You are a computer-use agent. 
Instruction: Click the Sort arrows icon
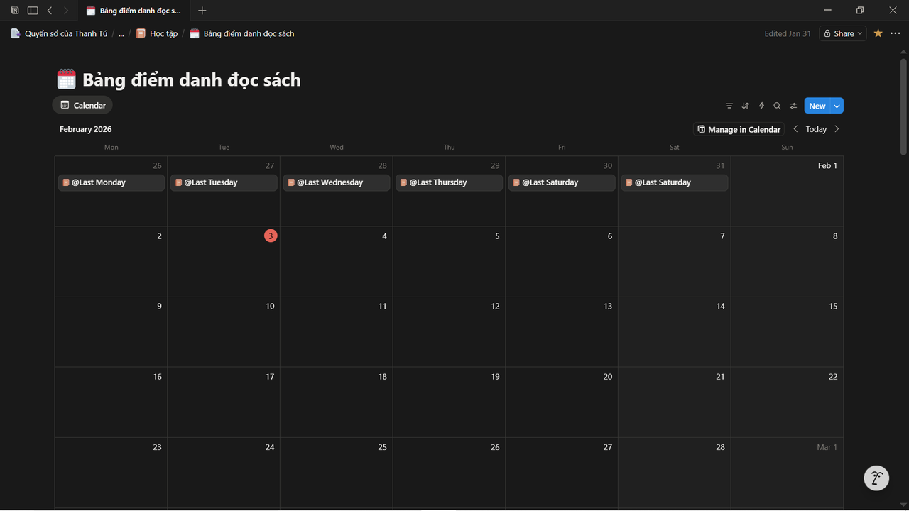click(745, 106)
